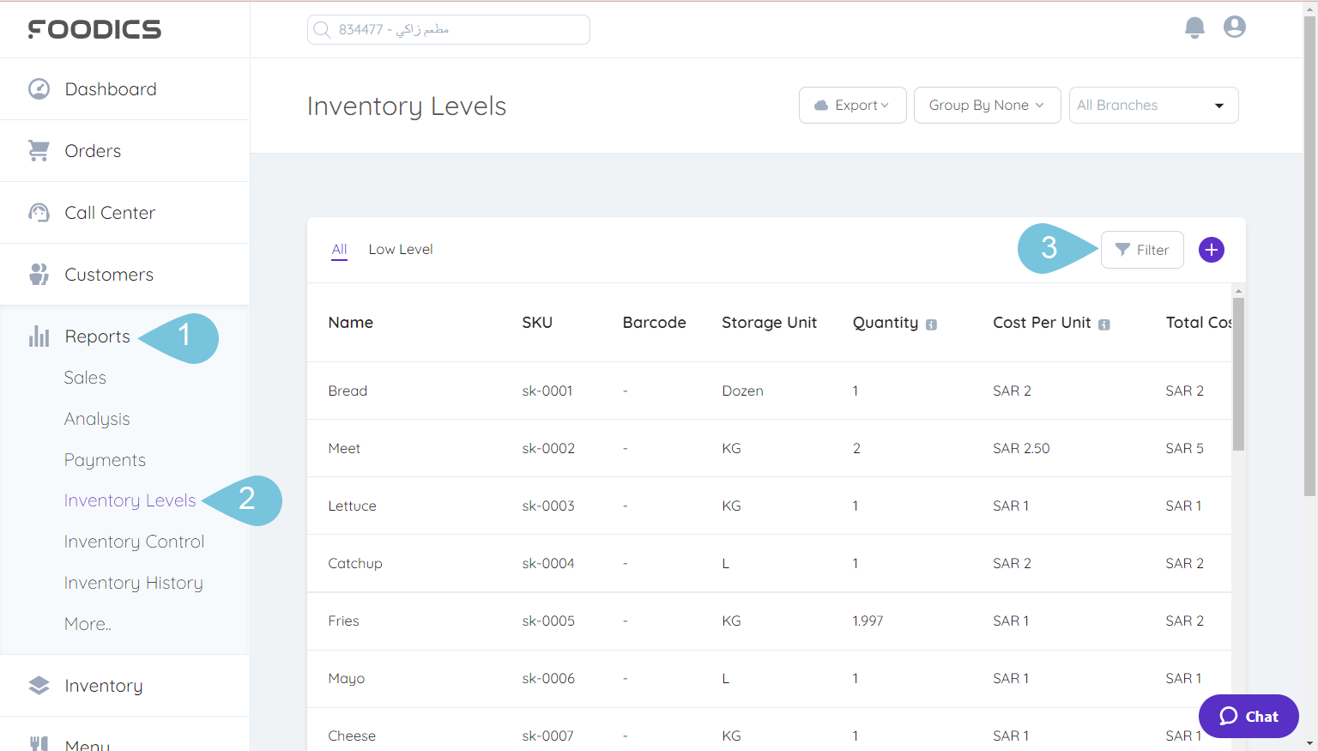The height and width of the screenshot is (751, 1318).
Task: Click the Inventory stack icon in sidebar
Action: (x=39, y=685)
